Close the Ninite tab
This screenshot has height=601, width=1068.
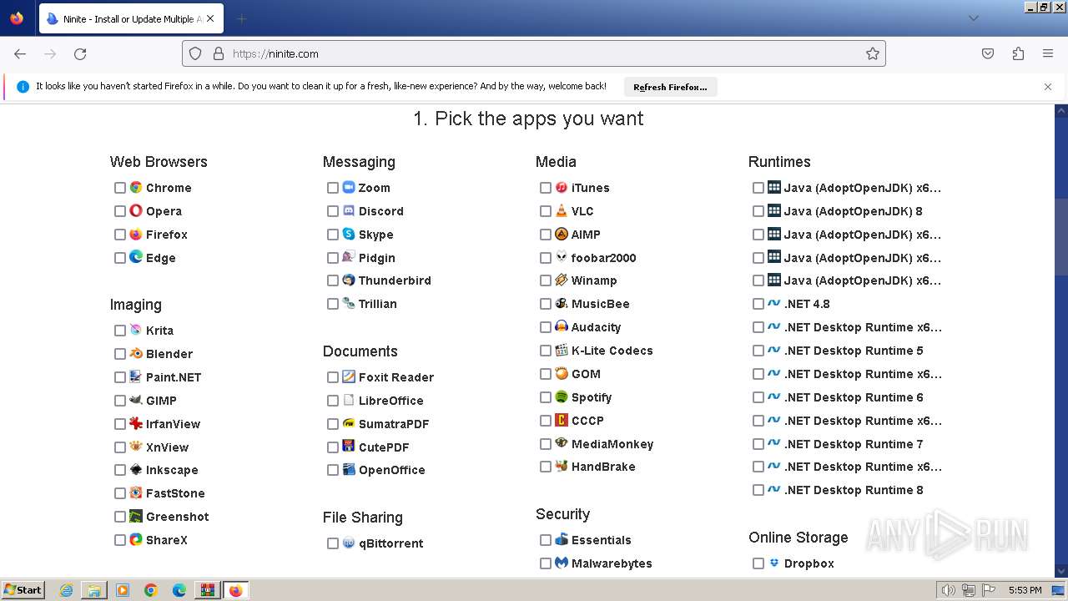click(209, 18)
